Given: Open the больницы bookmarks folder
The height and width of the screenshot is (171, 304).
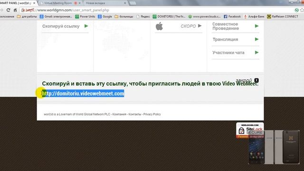Looking at the screenshot, I should click(124, 17).
